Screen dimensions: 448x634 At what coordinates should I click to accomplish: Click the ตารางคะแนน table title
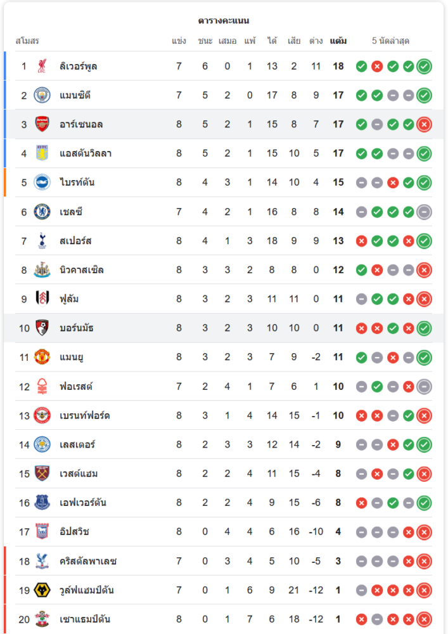click(224, 20)
